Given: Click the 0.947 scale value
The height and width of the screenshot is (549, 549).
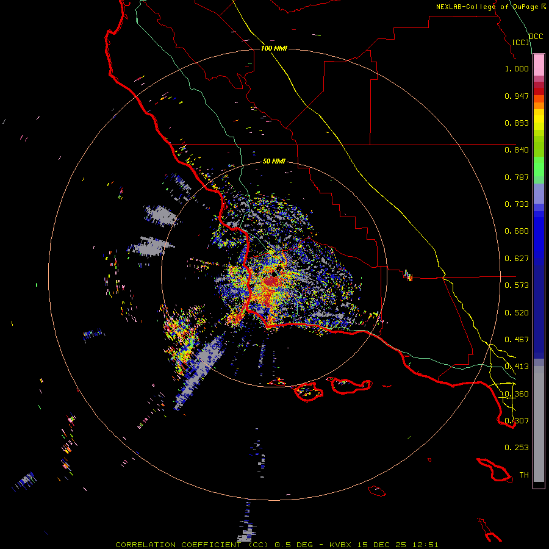Looking at the screenshot, I should click(517, 96).
